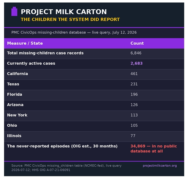
Task: Click the 6,846 total records count
Action: click(136, 53)
